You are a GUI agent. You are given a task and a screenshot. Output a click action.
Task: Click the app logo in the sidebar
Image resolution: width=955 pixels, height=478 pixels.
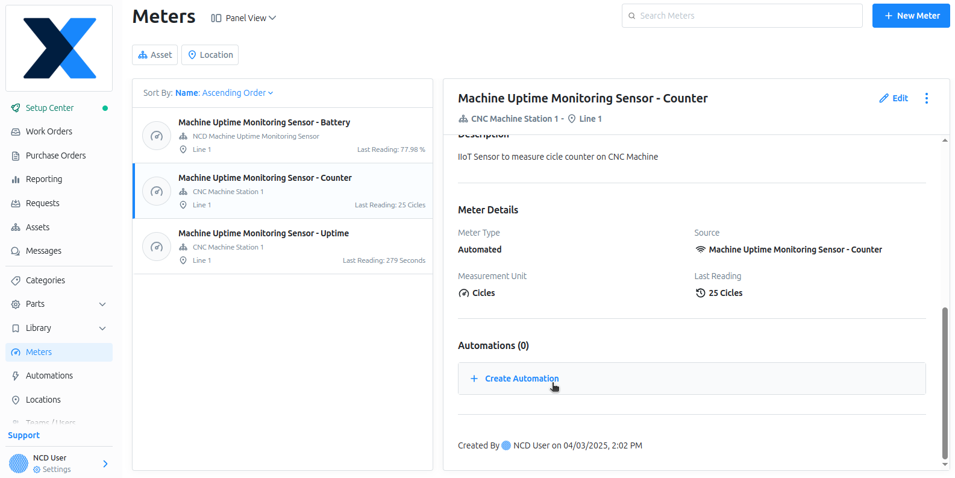pos(59,48)
